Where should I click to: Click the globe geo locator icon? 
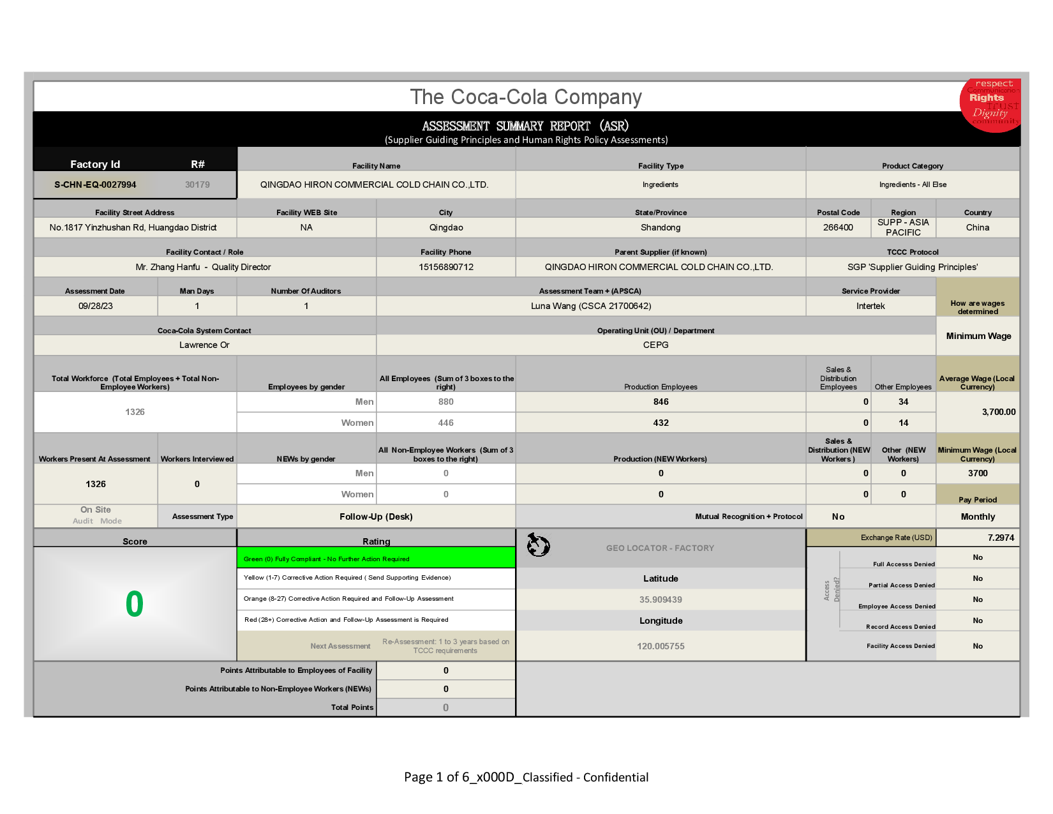point(538,545)
